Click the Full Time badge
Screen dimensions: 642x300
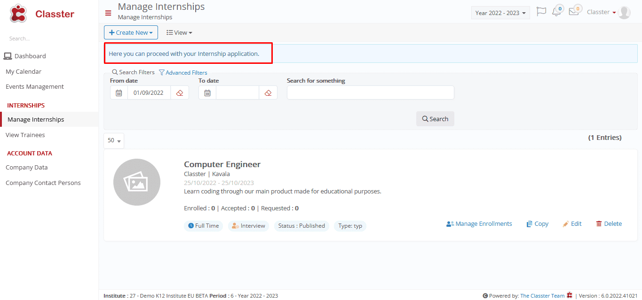click(203, 226)
